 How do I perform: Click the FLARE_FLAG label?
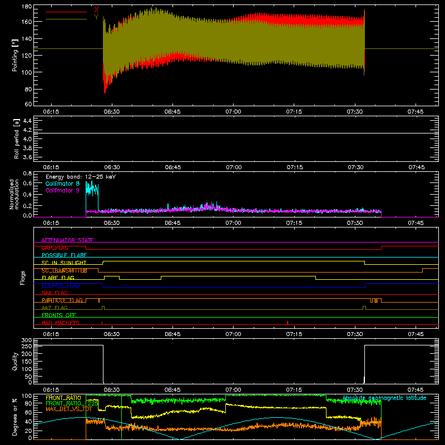click(58, 278)
